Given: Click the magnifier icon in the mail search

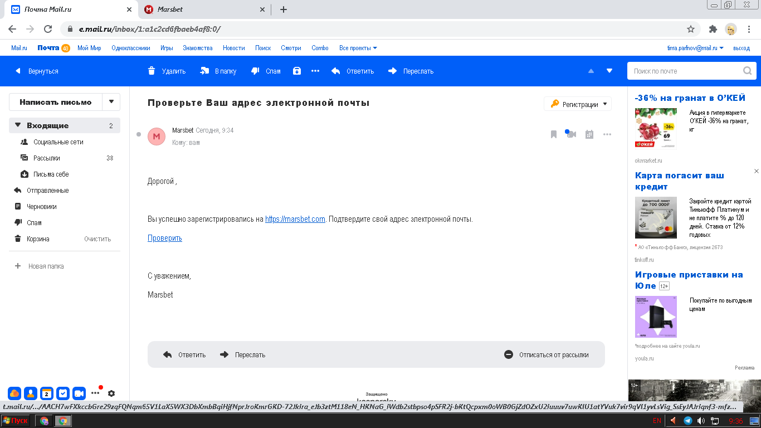Looking at the screenshot, I should pos(747,71).
